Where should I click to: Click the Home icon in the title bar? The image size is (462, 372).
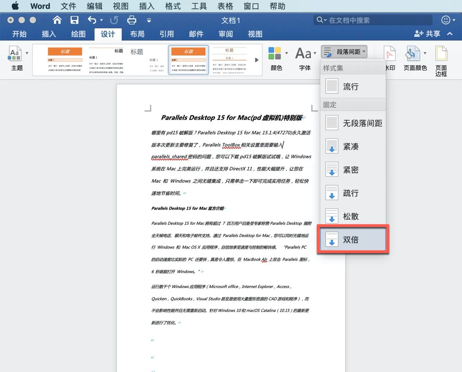coord(57,20)
